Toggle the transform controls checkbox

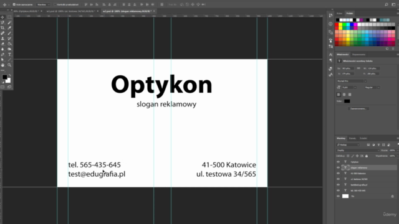[55, 4]
